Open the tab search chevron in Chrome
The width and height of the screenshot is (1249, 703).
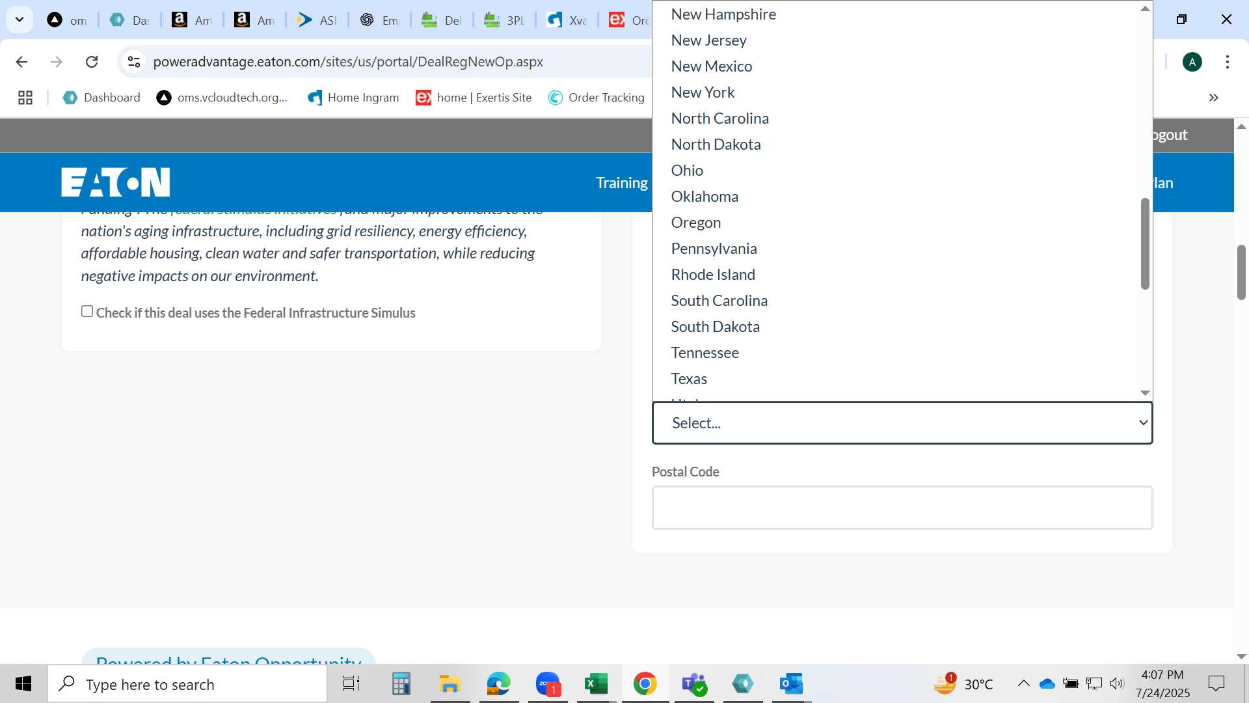tap(20, 20)
